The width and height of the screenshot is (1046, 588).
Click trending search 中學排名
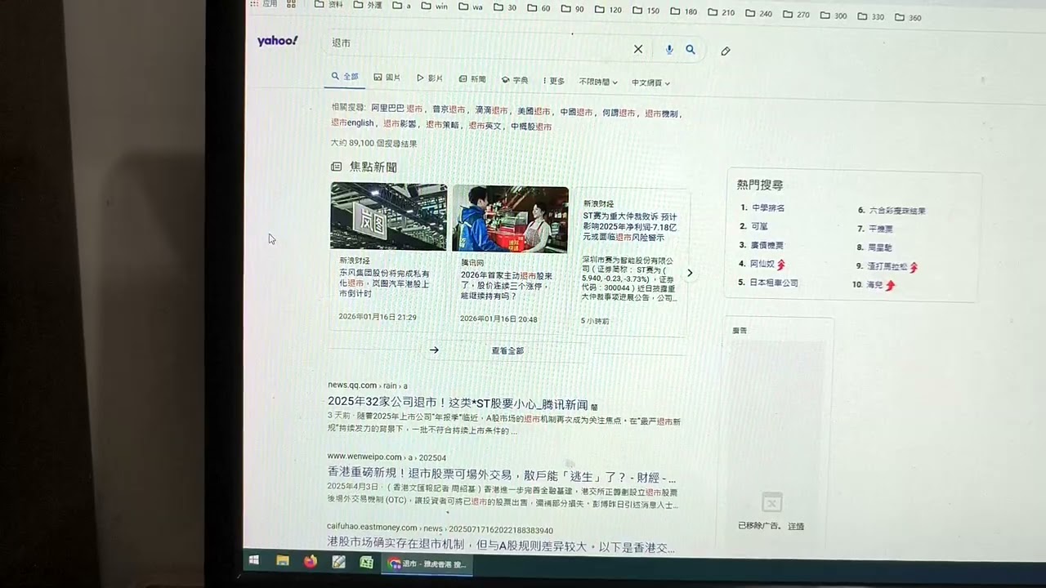(768, 208)
